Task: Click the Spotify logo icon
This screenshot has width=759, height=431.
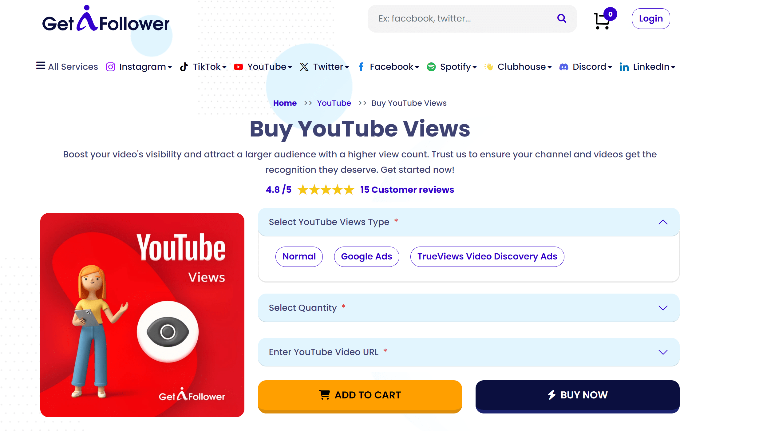Action: point(431,67)
